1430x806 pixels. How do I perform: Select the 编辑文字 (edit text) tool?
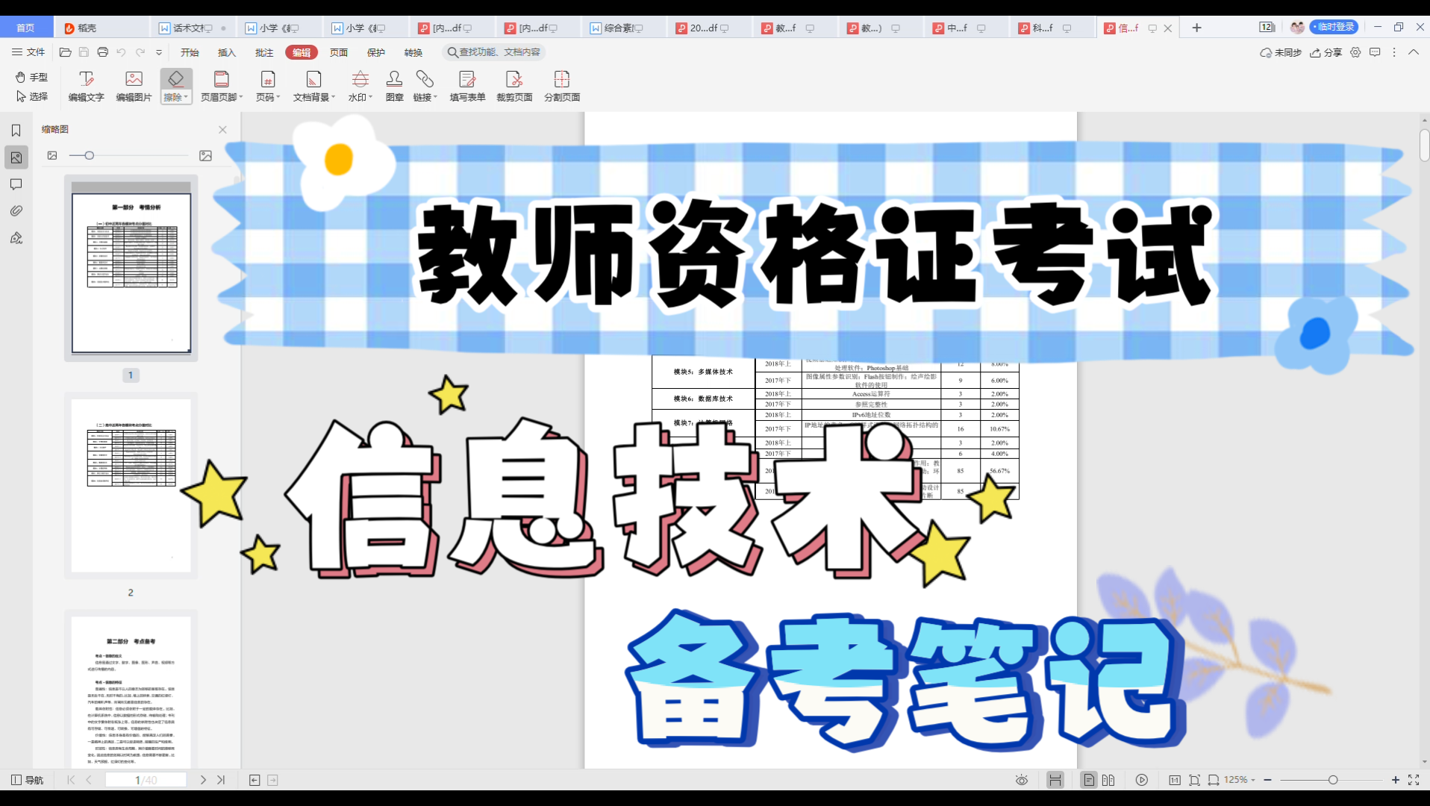pyautogui.click(x=87, y=87)
